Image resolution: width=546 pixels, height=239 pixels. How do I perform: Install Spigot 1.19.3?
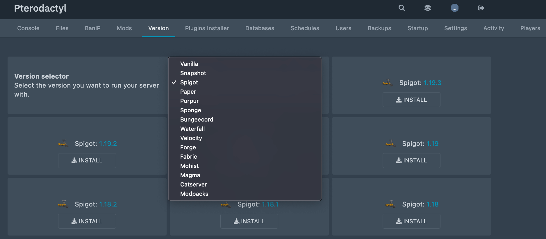411,100
